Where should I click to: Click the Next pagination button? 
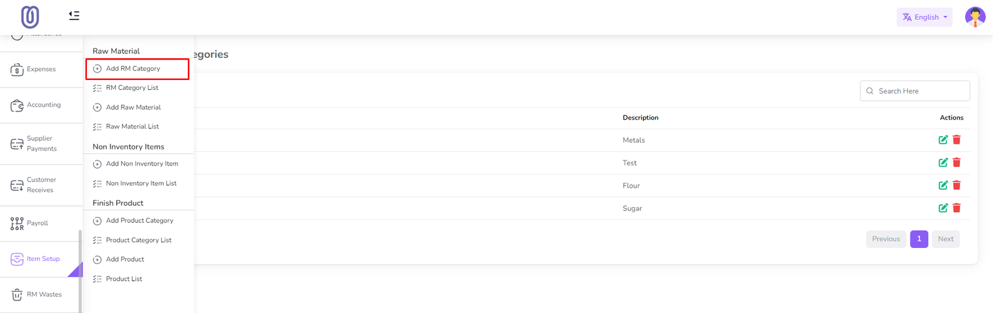[945, 239]
